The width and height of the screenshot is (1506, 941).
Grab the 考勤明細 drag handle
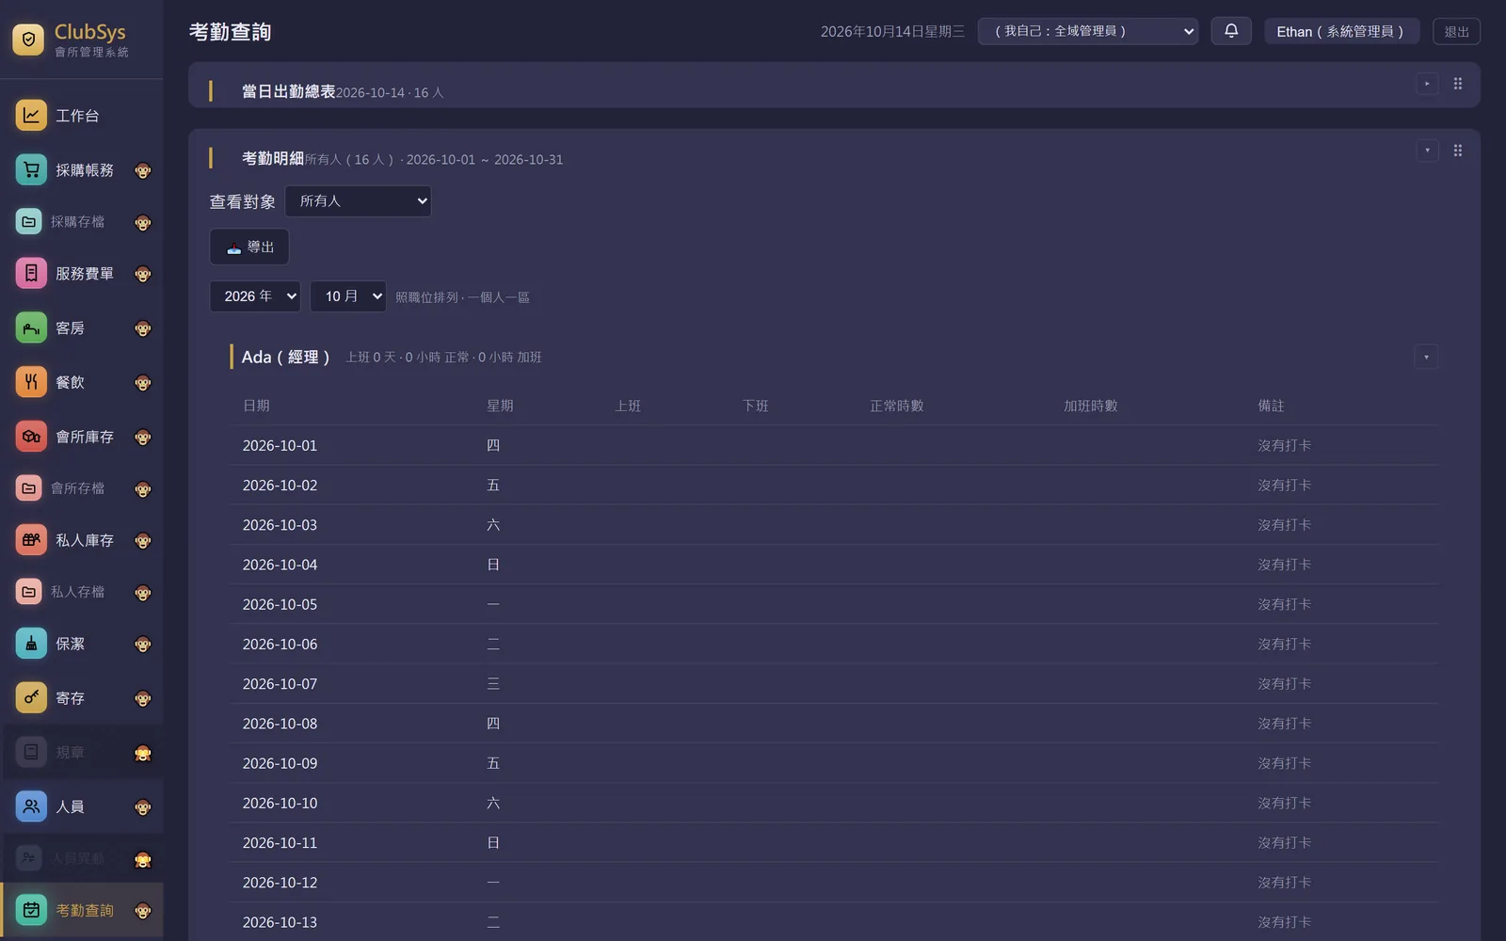1457,151
